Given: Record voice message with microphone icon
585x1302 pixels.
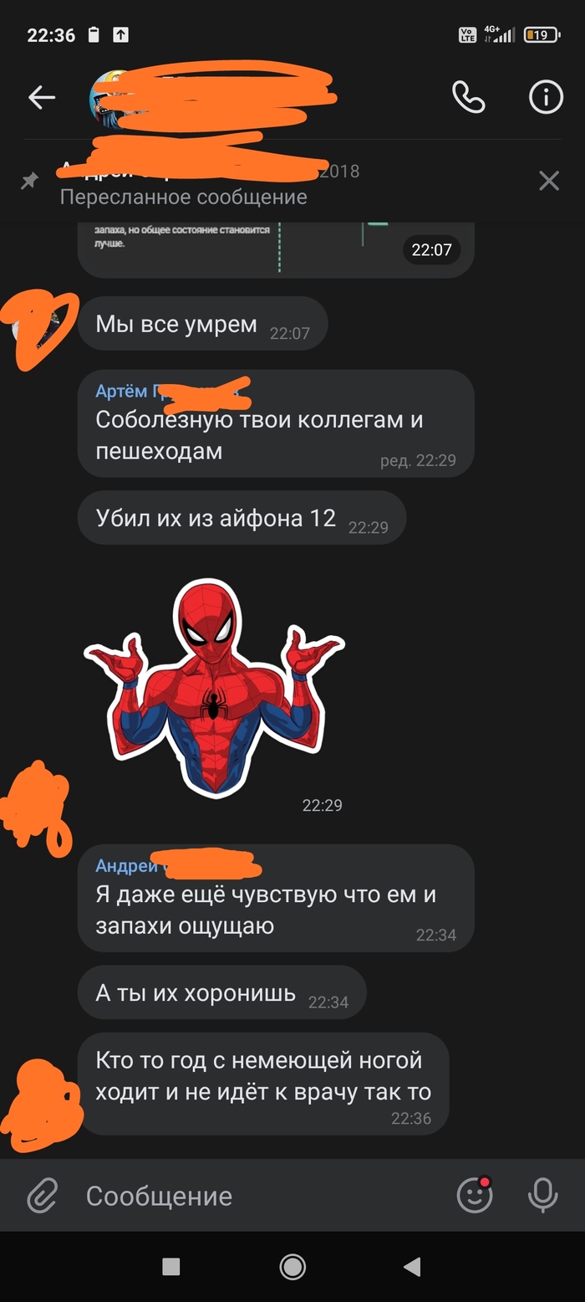Looking at the screenshot, I should coord(542,1195).
